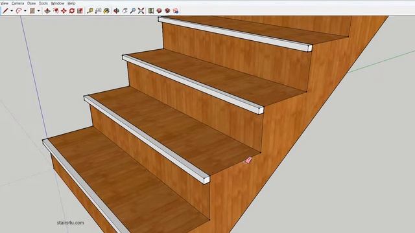This screenshot has width=415, height=233.
Task: Click the Zoom Extents tool
Action: click(x=141, y=11)
